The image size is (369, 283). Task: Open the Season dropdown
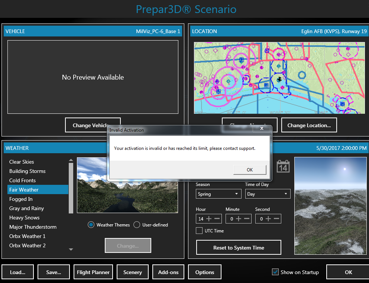point(219,194)
